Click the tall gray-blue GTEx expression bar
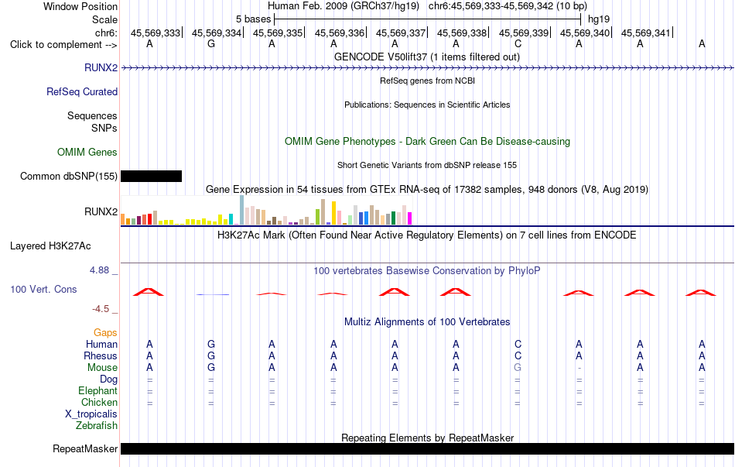The height and width of the screenshot is (467, 735). (242, 211)
